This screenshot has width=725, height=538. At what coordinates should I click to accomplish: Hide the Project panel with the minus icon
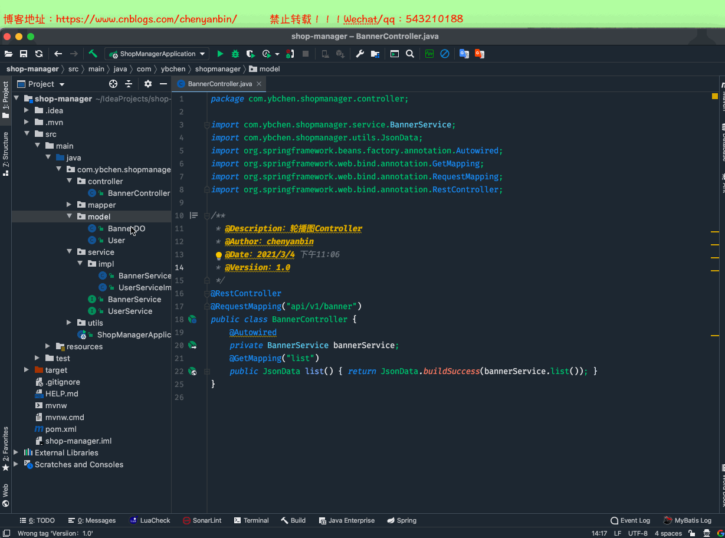163,84
